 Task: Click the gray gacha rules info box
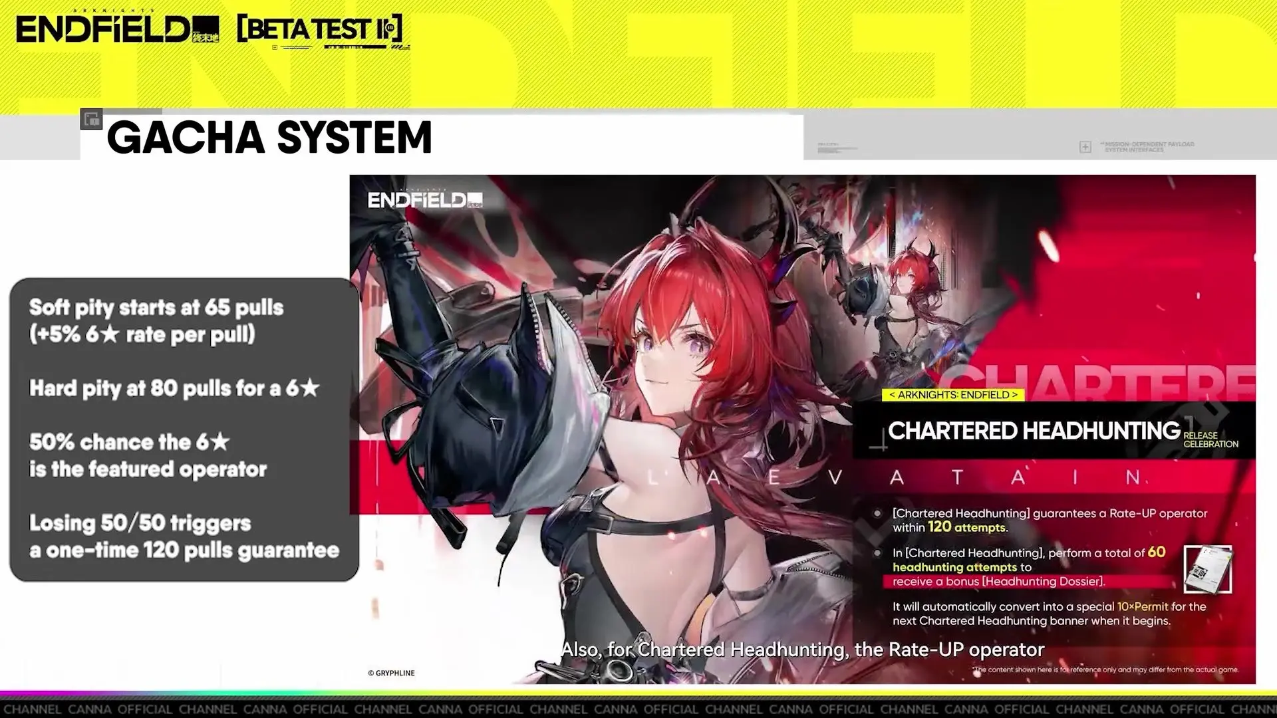(184, 429)
